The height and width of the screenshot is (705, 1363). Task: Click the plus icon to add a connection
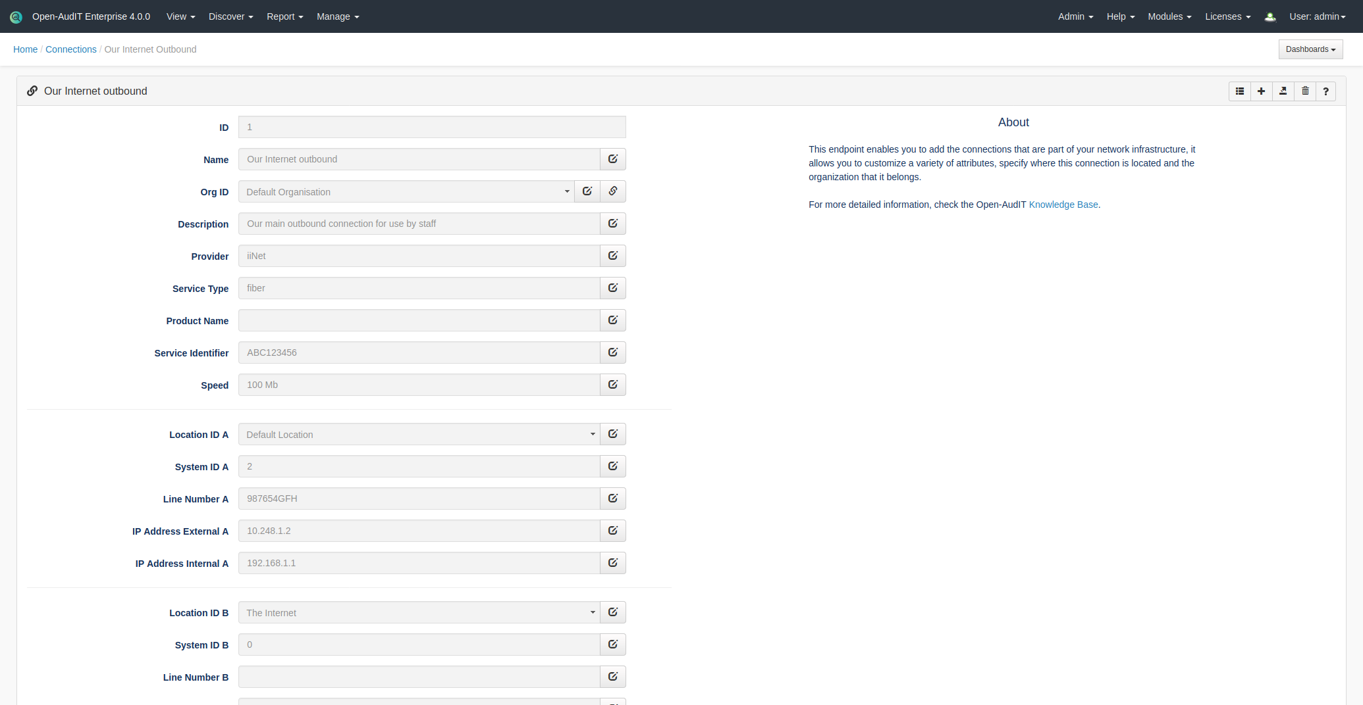(x=1261, y=91)
